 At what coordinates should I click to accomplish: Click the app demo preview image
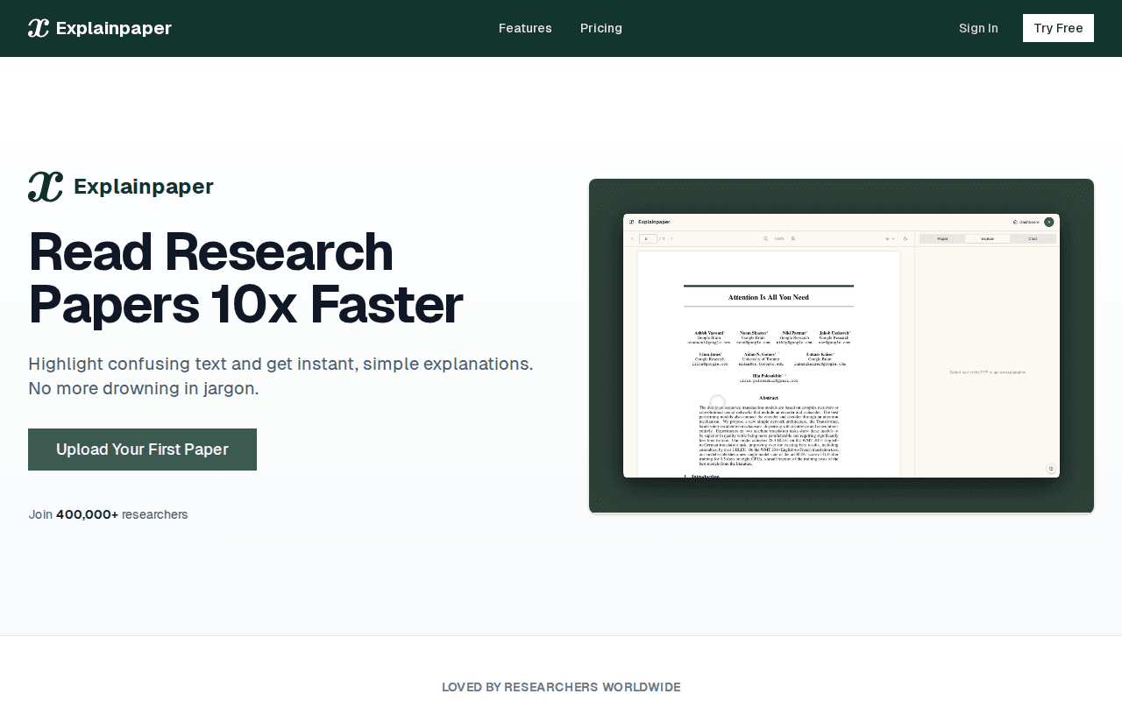coord(841,346)
